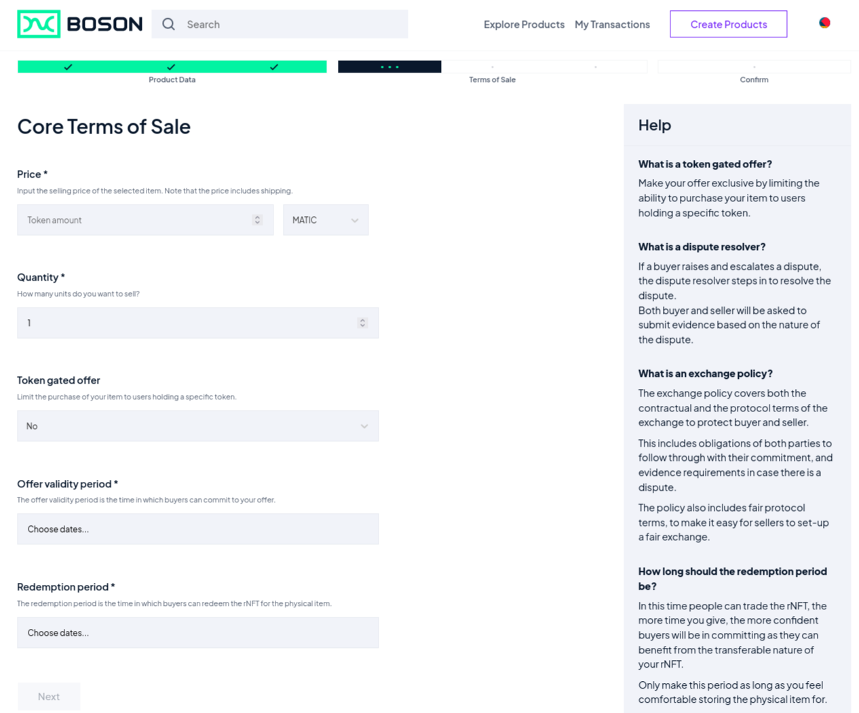The image size is (859, 713).
Task: Click the Terms of Sale progress indicator bar
Action: click(389, 66)
